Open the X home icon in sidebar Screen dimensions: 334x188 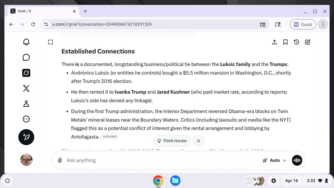click(x=26, y=88)
